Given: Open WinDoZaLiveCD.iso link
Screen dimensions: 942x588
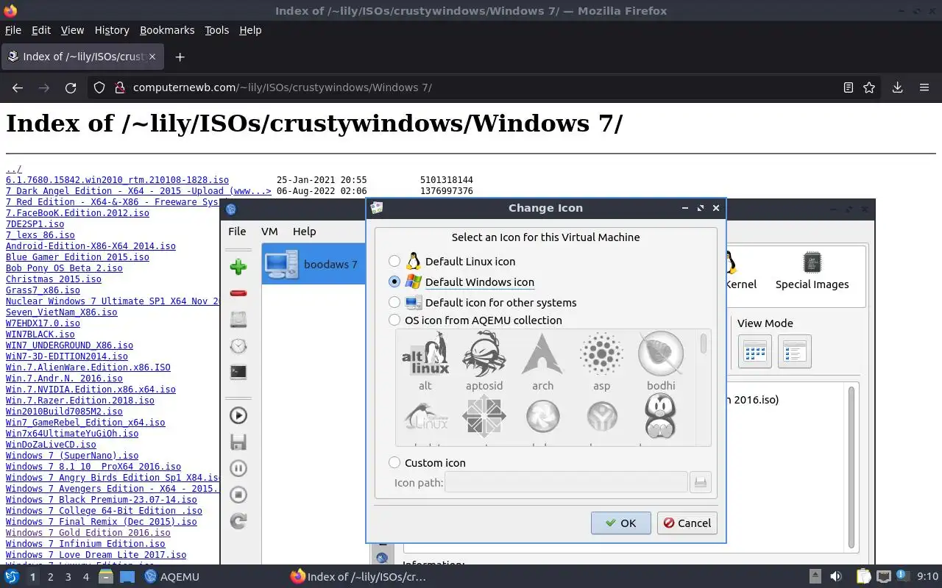Looking at the screenshot, I should click(x=51, y=445).
